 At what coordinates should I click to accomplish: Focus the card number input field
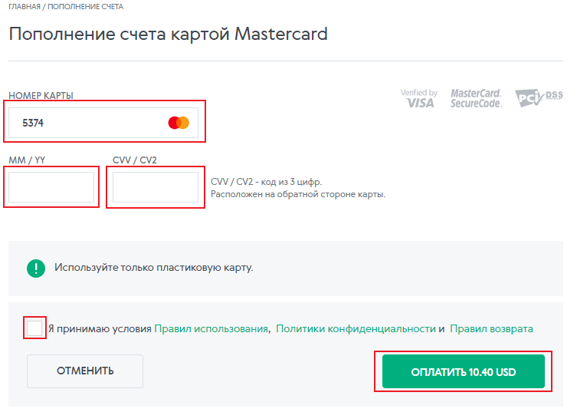(92, 123)
